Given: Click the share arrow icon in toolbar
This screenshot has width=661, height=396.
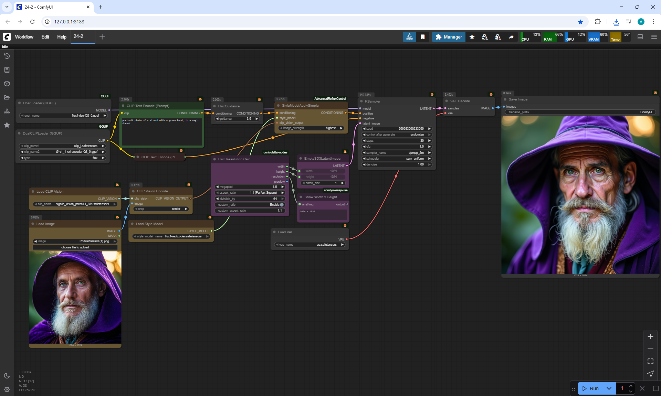Looking at the screenshot, I should click(x=511, y=37).
